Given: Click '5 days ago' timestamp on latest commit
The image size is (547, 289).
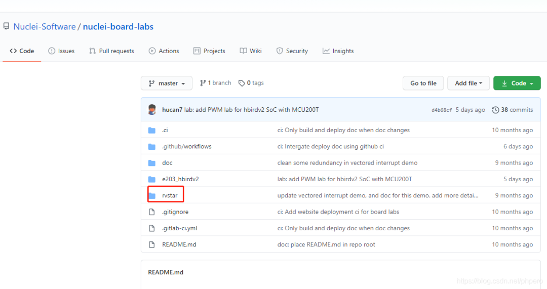Looking at the screenshot, I should [470, 110].
